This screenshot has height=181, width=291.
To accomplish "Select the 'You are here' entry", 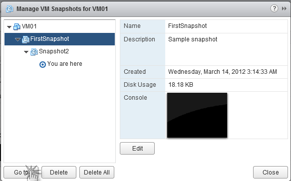I will coord(64,64).
